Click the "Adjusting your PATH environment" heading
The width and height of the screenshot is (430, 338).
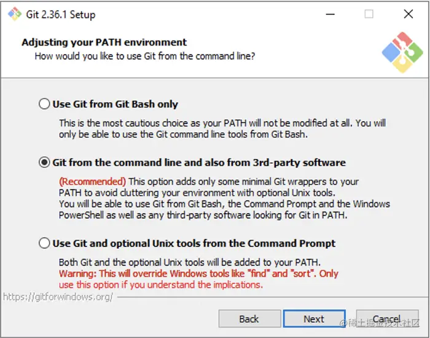click(104, 43)
